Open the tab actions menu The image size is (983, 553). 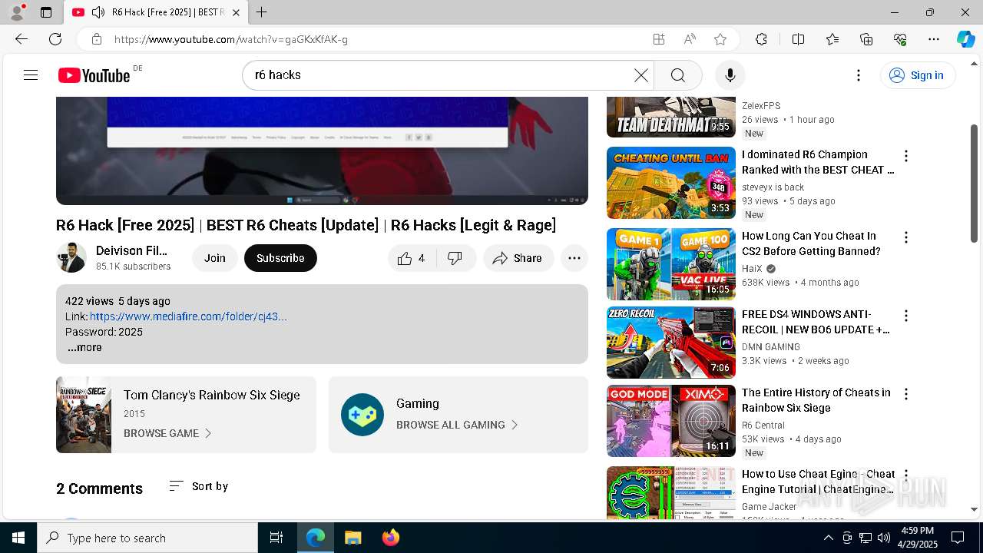point(46,12)
